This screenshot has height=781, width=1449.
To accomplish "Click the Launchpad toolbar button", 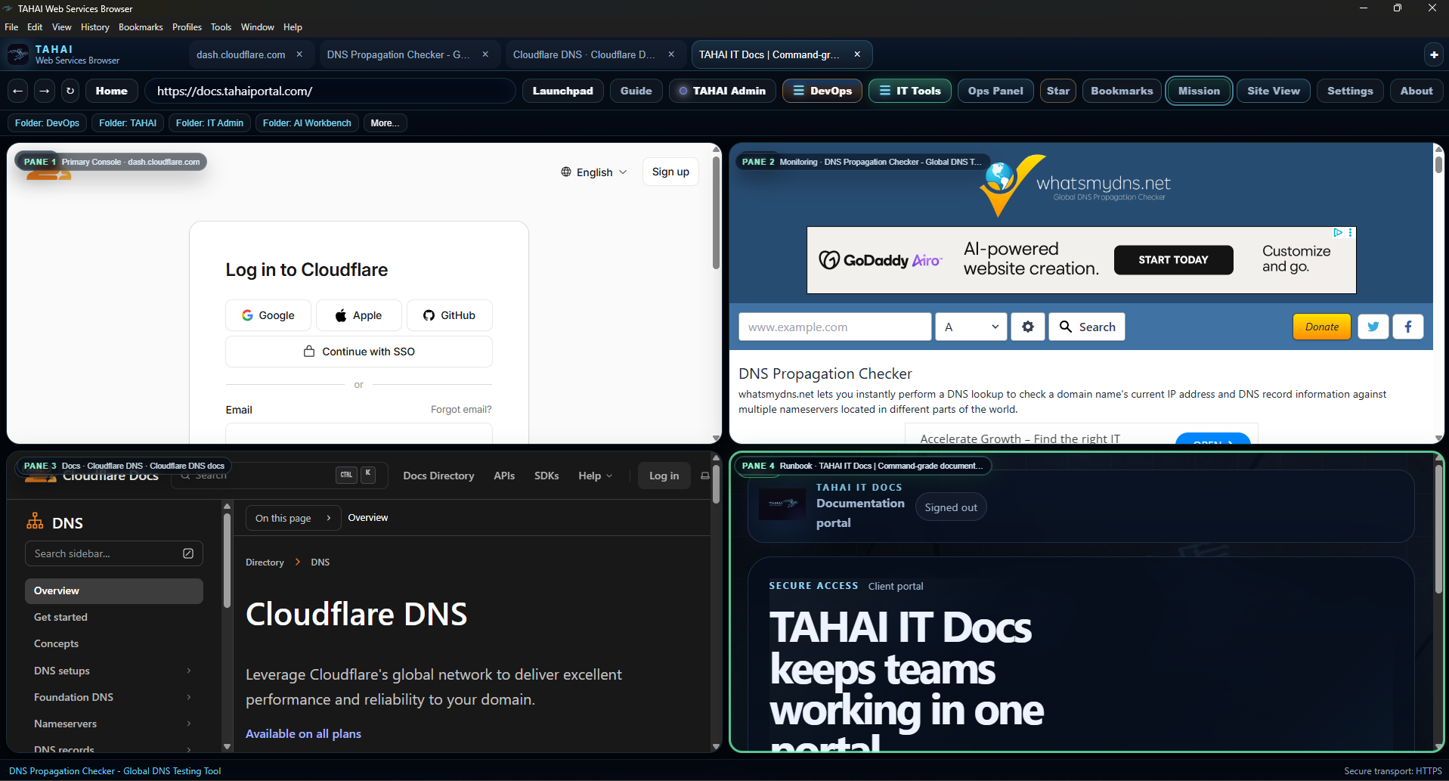I will coord(563,91).
